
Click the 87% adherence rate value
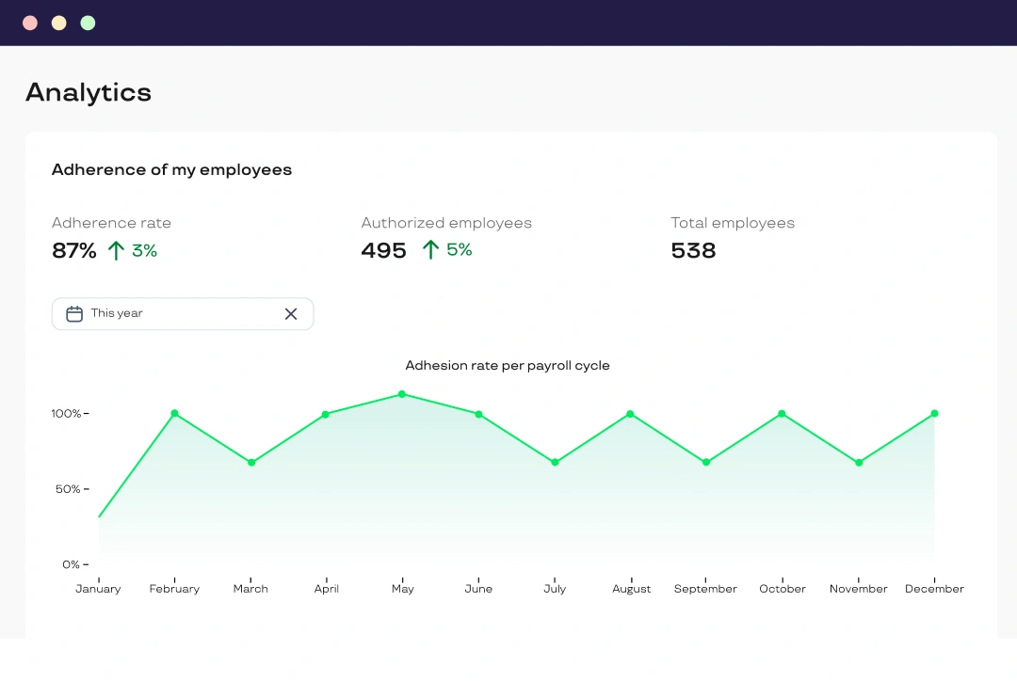click(74, 251)
